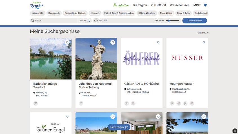Click first category icon under GästeHAUS & HOFküche
The height and width of the screenshot is (134, 238).
126,104
